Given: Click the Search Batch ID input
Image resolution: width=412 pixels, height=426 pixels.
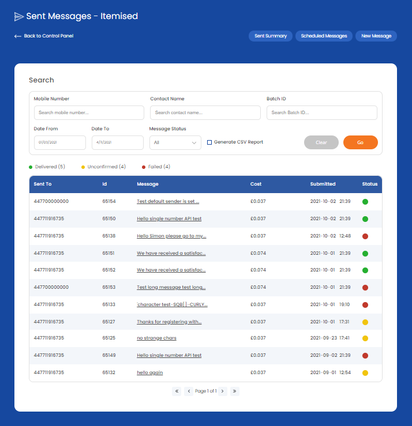Looking at the screenshot, I should pyautogui.click(x=321, y=113).
